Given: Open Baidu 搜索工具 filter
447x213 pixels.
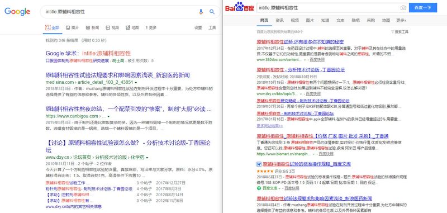Looking at the screenshot, I should 400,32.
